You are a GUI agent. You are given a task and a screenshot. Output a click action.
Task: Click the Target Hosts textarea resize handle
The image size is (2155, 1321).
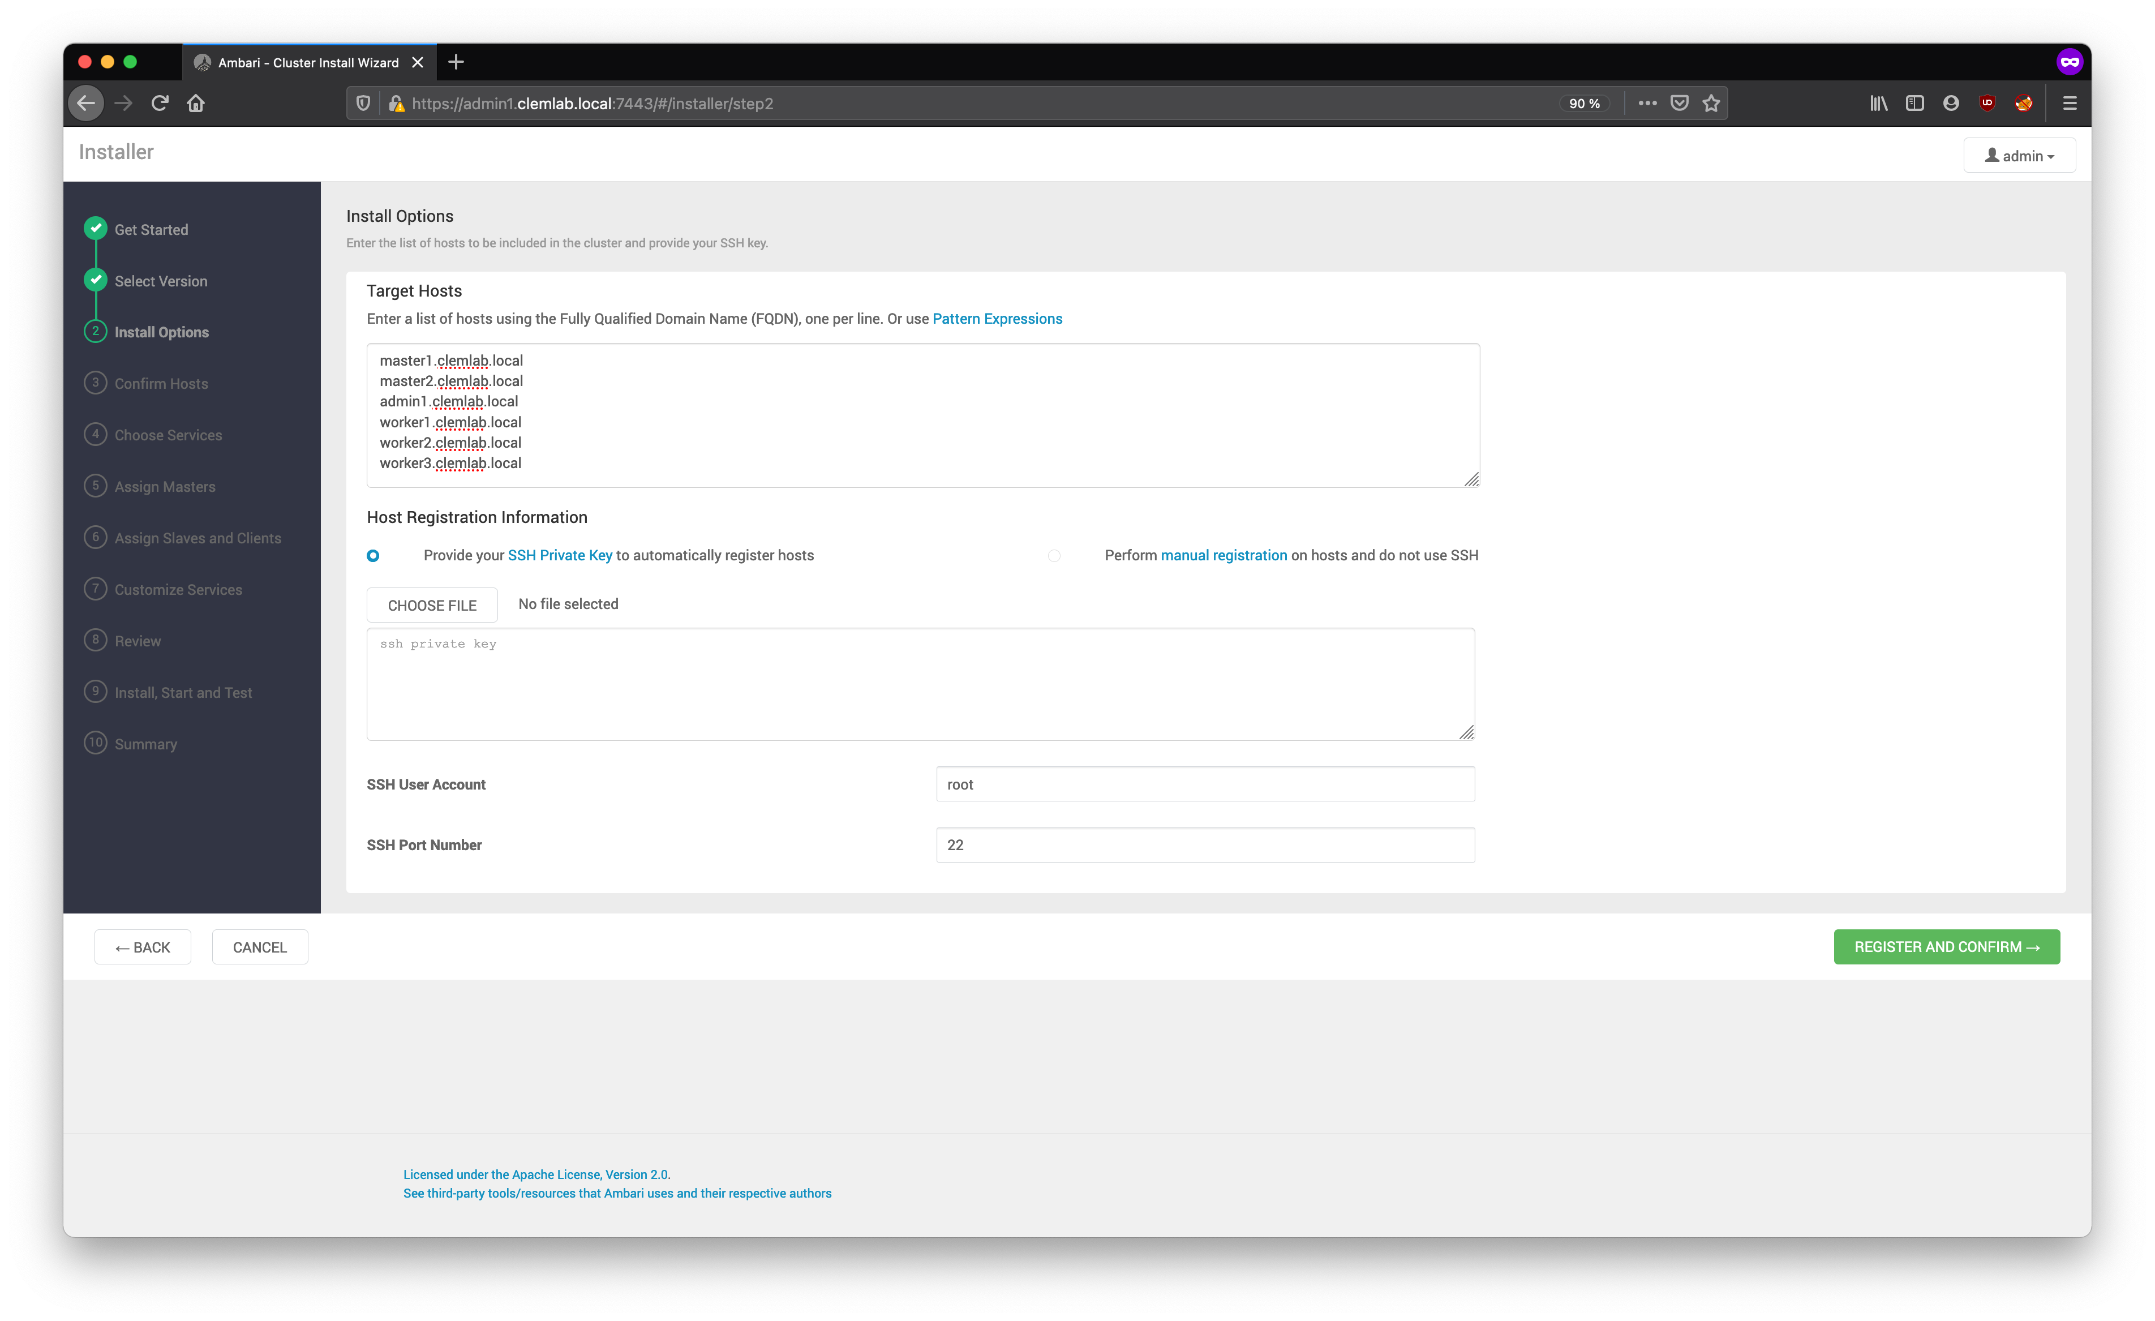(x=1471, y=479)
